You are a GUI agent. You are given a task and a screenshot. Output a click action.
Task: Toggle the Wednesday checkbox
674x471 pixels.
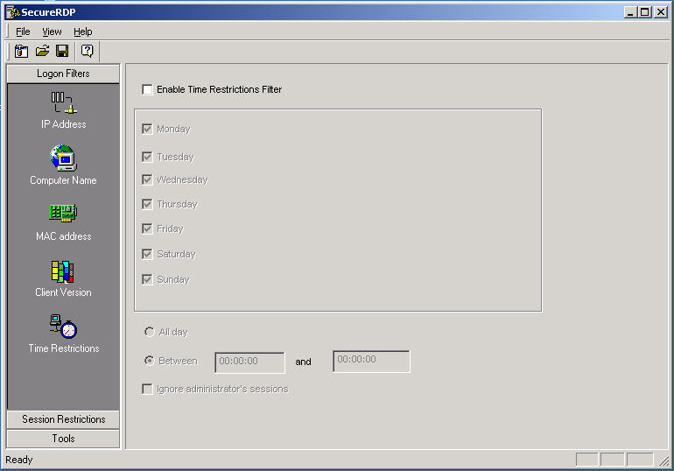147,179
